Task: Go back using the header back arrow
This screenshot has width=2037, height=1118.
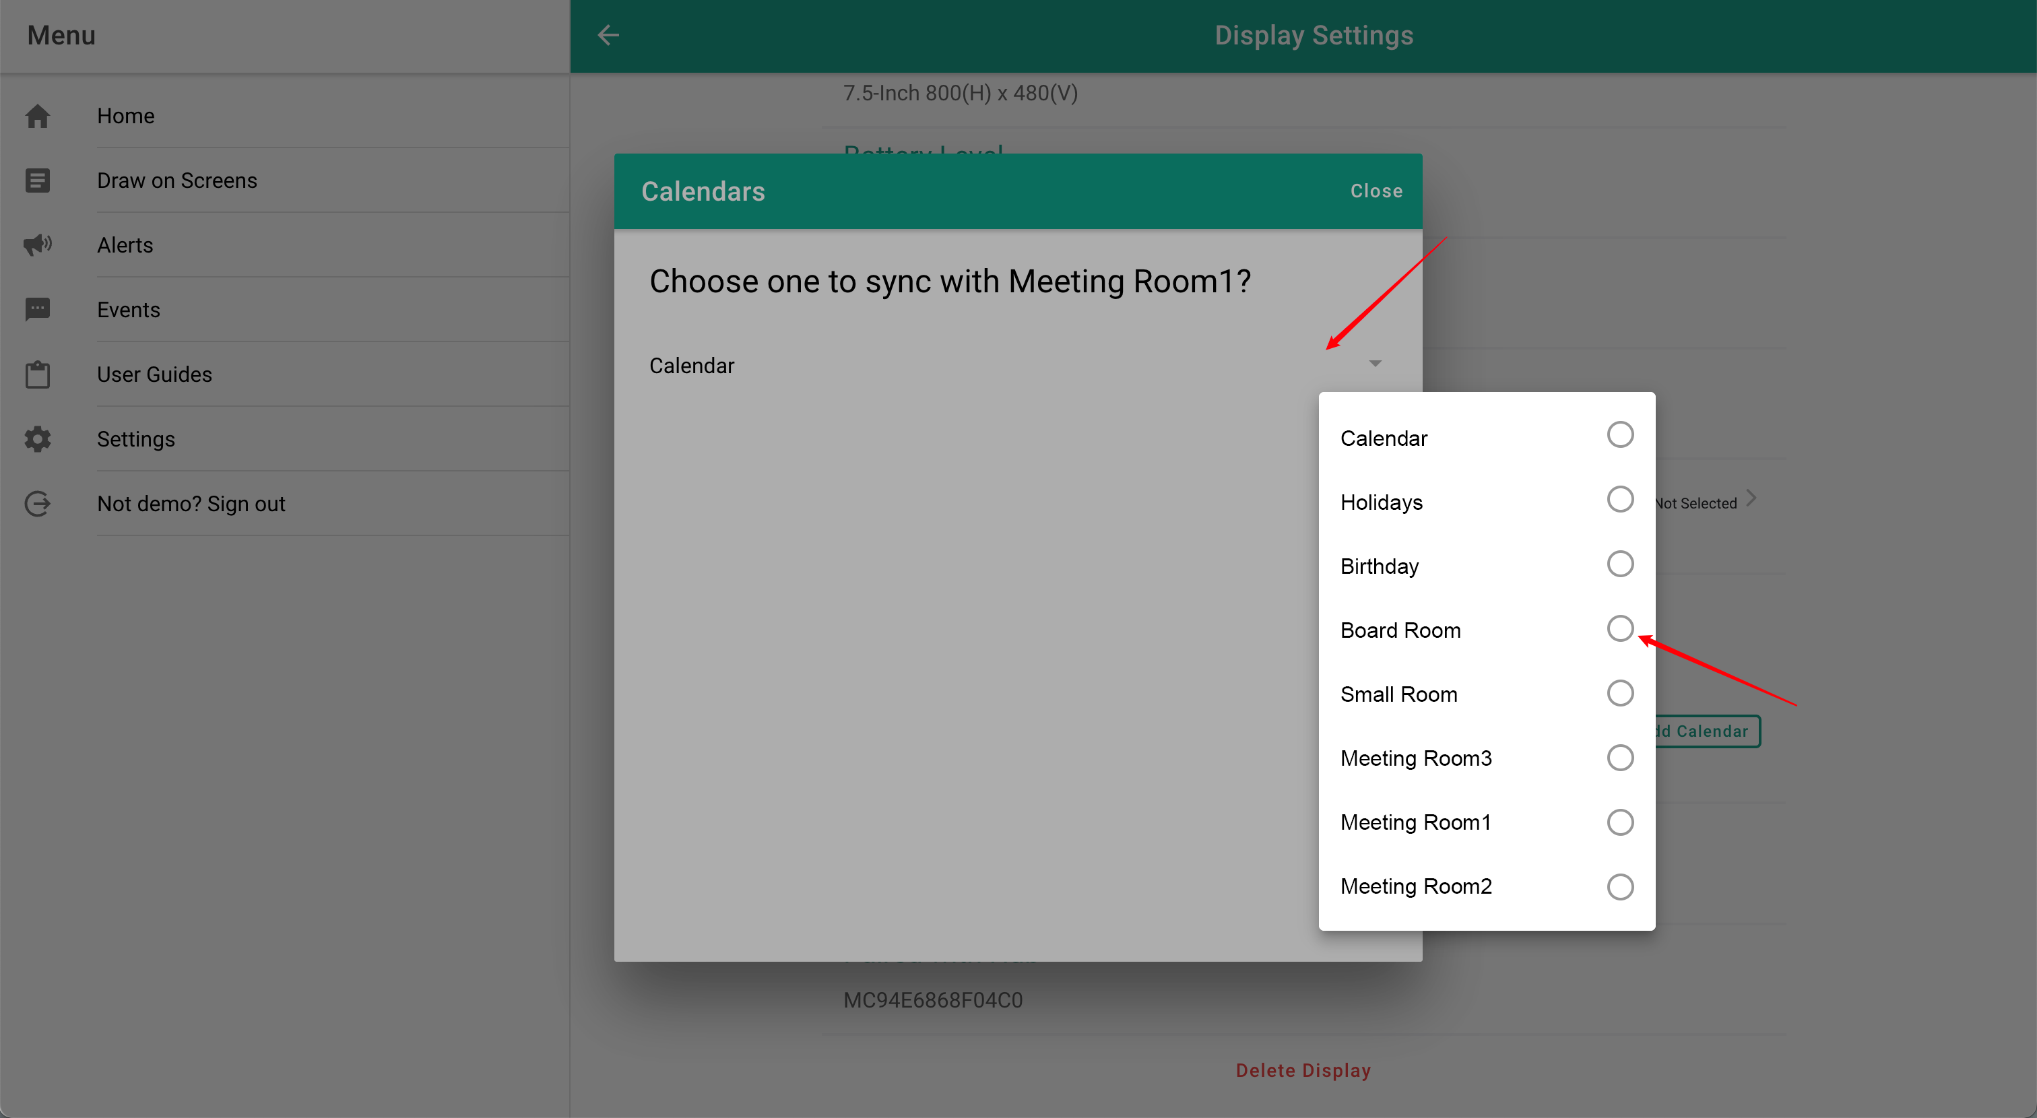Action: [608, 35]
